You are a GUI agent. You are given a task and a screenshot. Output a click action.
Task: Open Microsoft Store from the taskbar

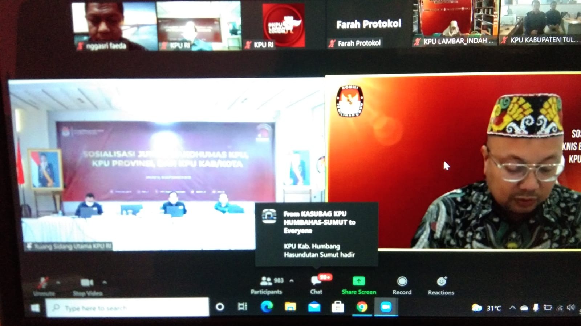pos(338,307)
